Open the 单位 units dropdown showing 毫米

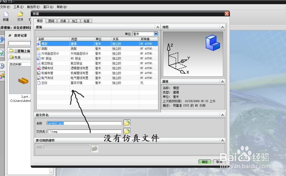(156, 33)
